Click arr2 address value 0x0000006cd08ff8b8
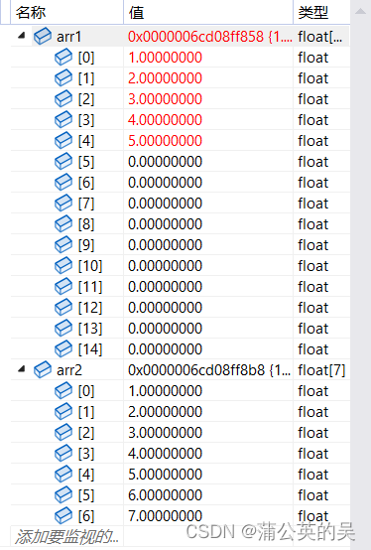This screenshot has width=371, height=550. [196, 370]
